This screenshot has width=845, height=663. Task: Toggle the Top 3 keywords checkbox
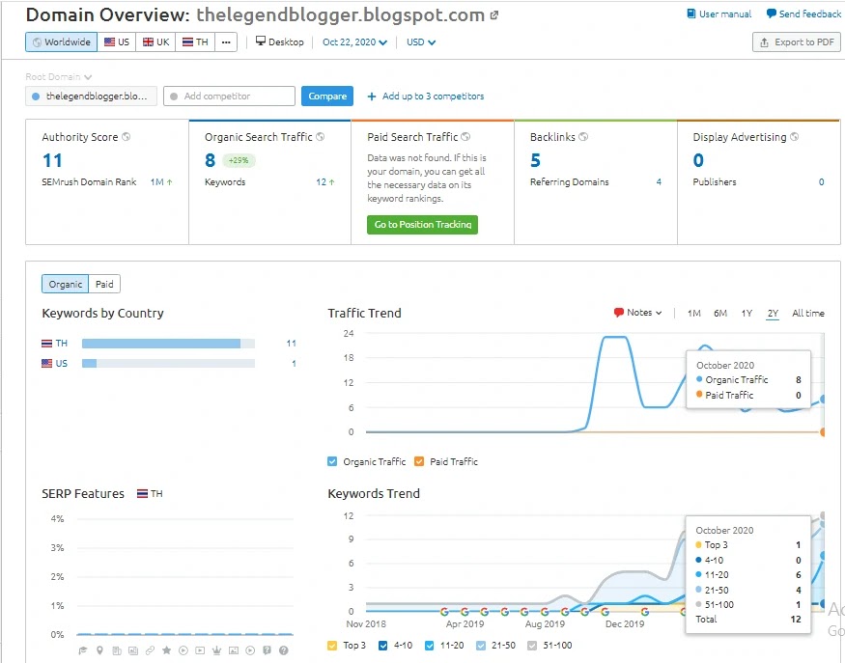(332, 646)
